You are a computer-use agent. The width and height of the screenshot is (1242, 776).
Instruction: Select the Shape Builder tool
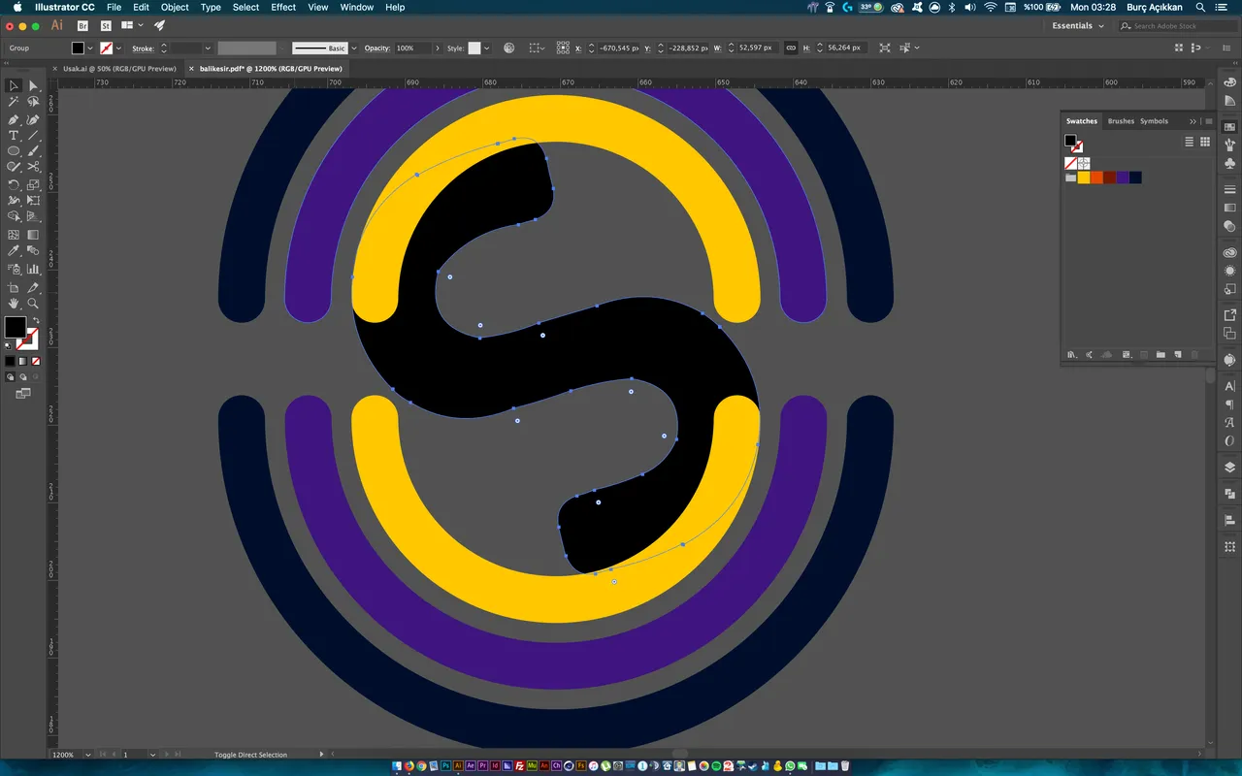coord(14,217)
